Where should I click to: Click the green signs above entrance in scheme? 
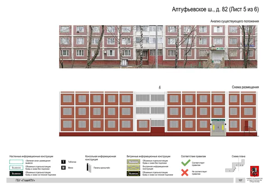point(218,120)
